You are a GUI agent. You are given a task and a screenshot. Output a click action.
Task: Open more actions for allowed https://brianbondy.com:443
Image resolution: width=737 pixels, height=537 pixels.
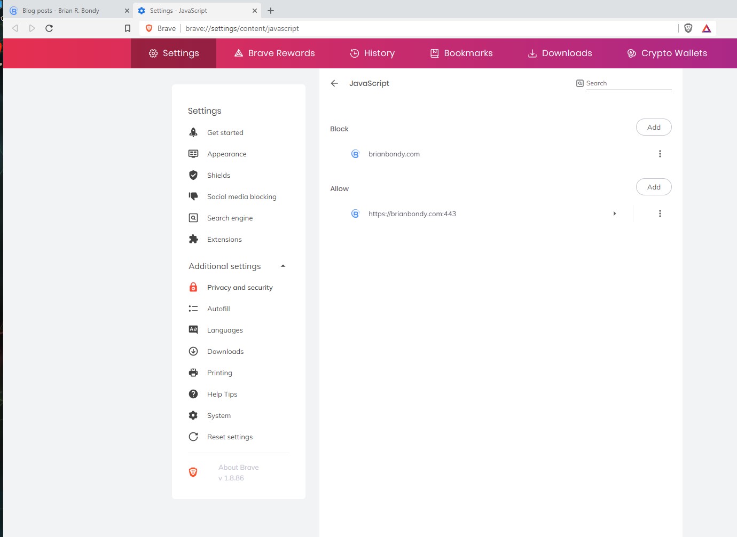click(660, 214)
